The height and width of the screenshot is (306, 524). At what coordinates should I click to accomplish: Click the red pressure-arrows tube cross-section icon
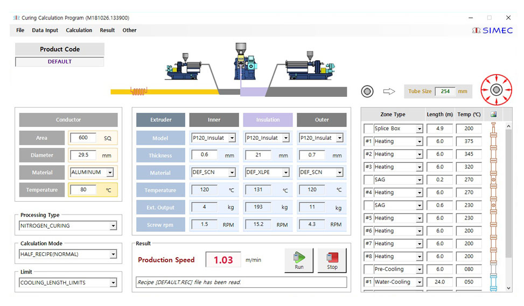(x=496, y=90)
